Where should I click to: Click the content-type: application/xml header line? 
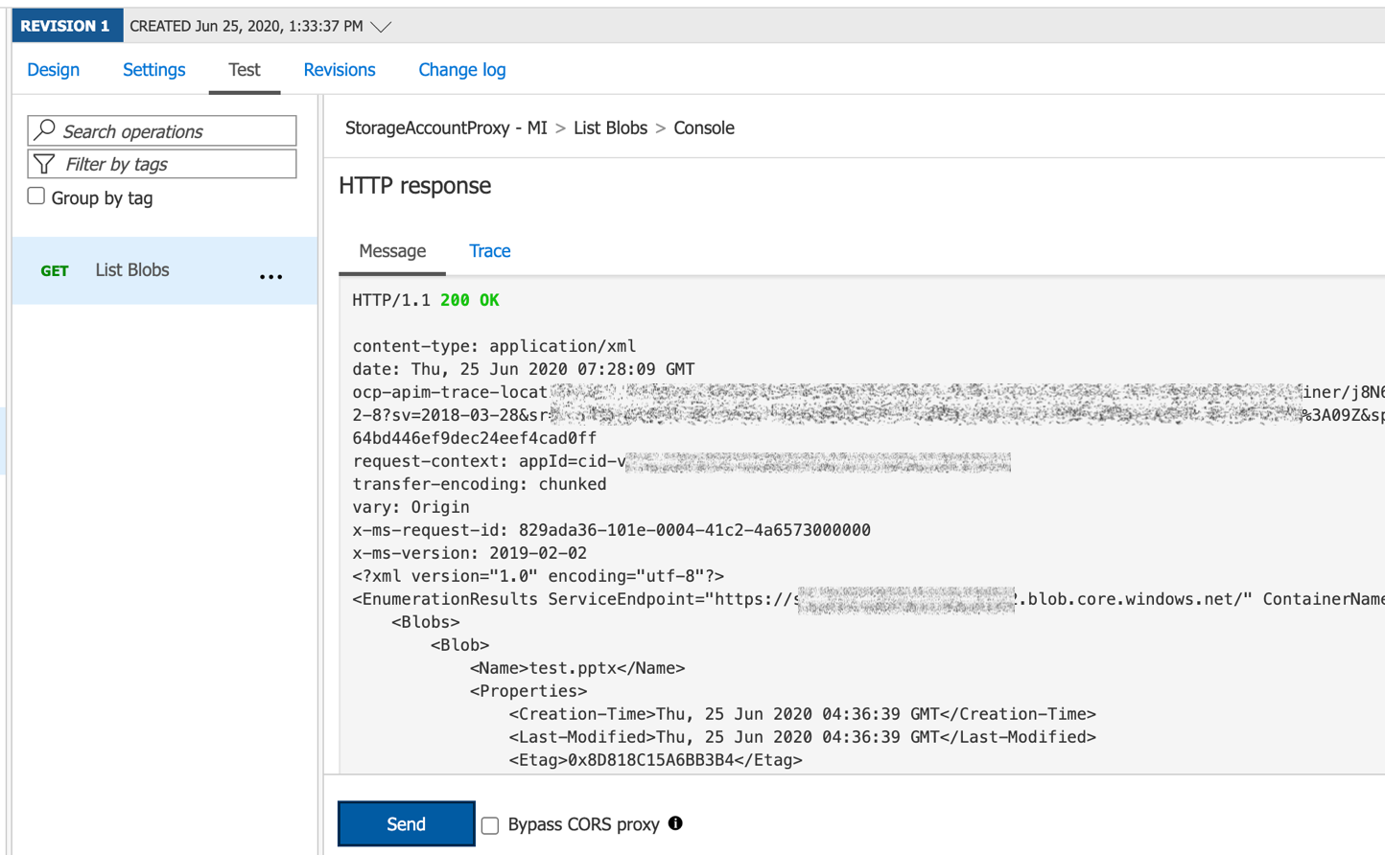[x=494, y=346]
